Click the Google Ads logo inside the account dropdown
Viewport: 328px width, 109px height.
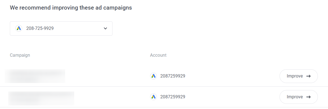pyautogui.click(x=19, y=28)
